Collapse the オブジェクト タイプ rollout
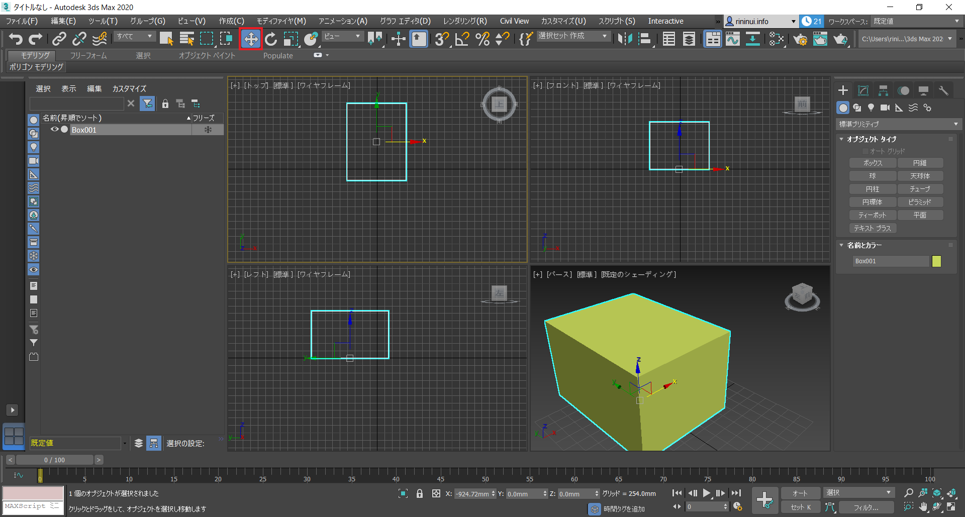This screenshot has width=965, height=517. pos(871,139)
